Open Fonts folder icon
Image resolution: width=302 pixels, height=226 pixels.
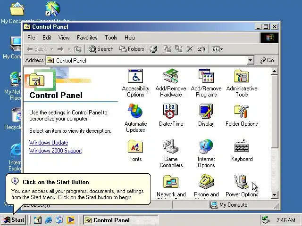click(135, 146)
